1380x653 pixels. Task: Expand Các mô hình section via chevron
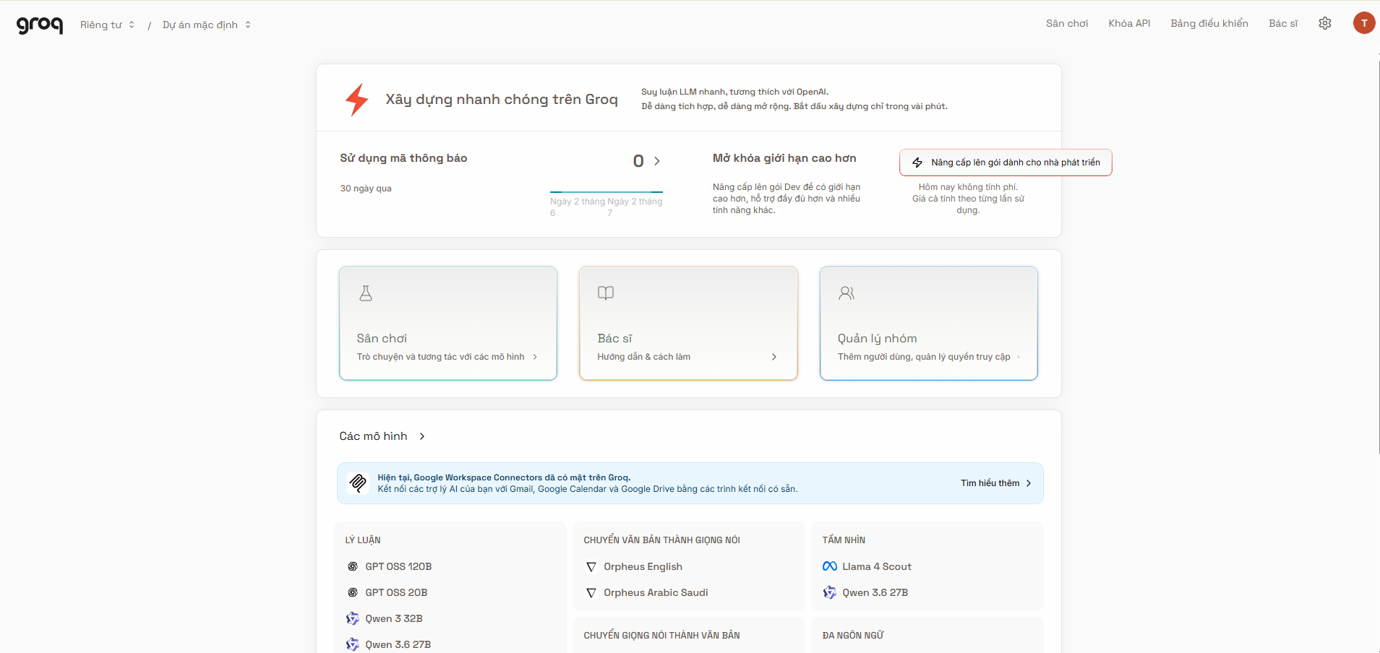pos(422,436)
